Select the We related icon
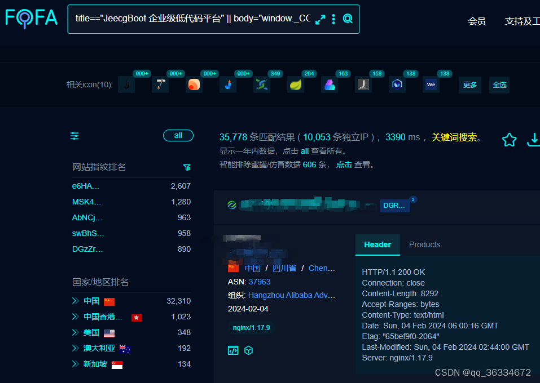Viewport: 540px width, 383px height. 431,84
